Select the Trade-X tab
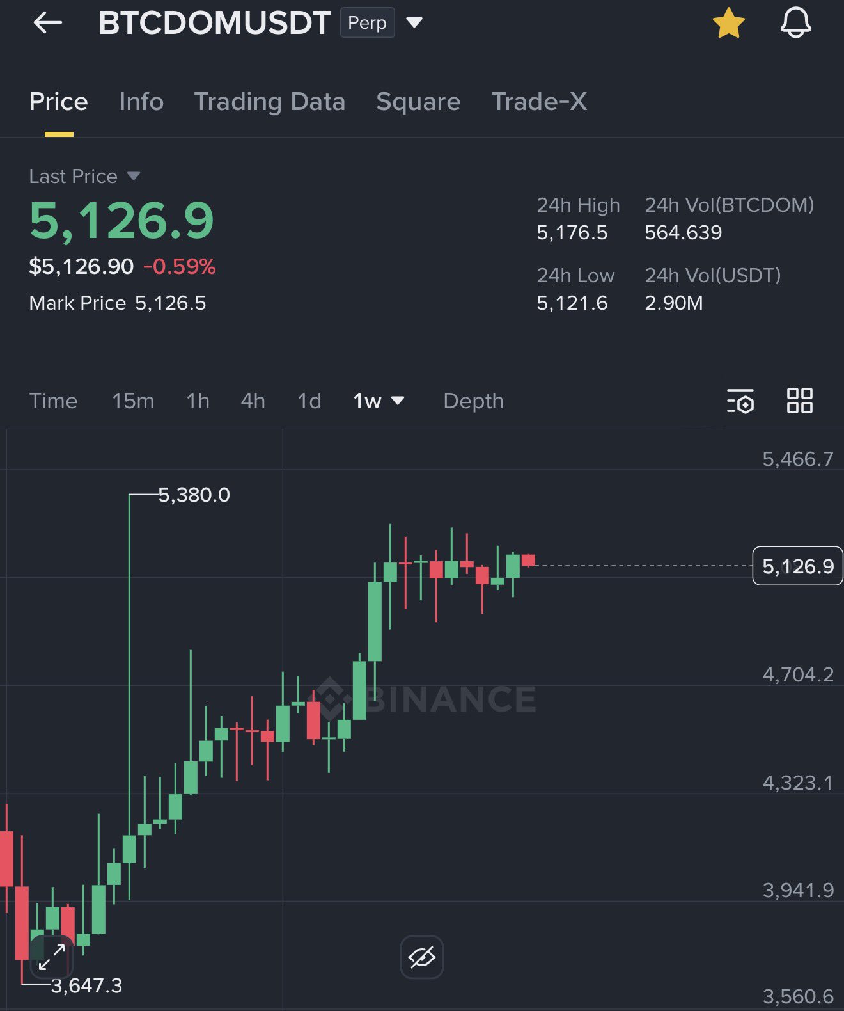844x1011 pixels. coord(539,102)
